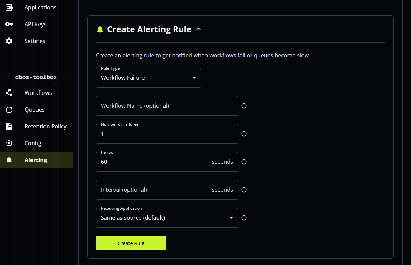Open the Queues menu item
This screenshot has width=411, height=265.
pyautogui.click(x=34, y=110)
